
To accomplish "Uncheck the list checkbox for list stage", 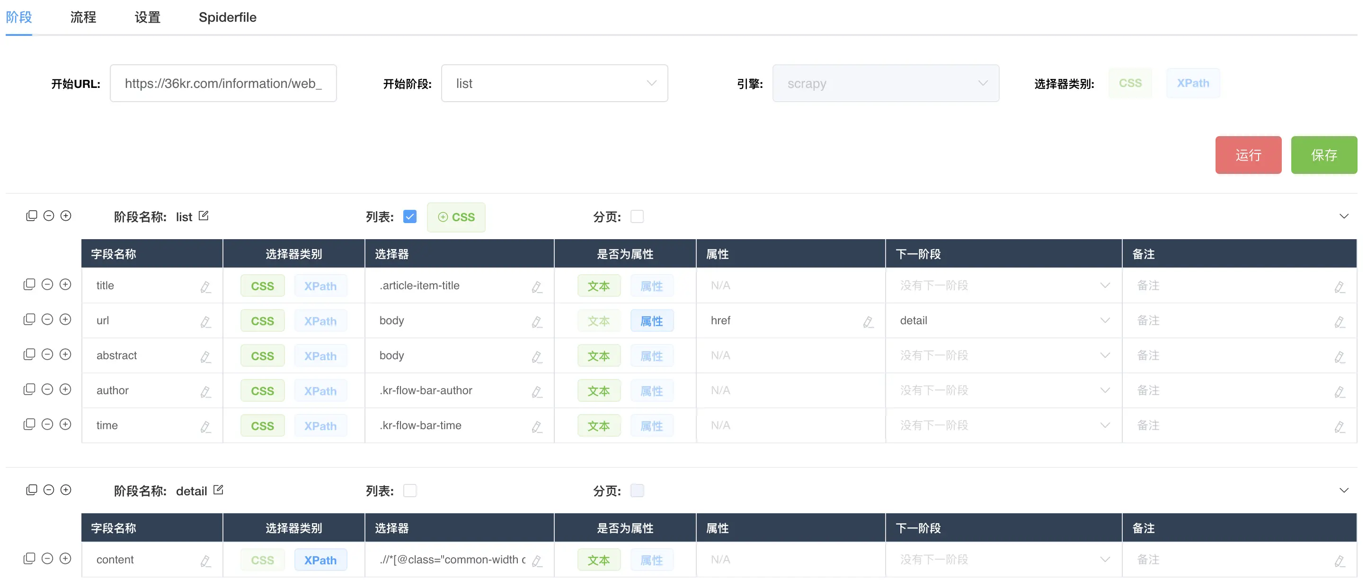I will coord(410,216).
